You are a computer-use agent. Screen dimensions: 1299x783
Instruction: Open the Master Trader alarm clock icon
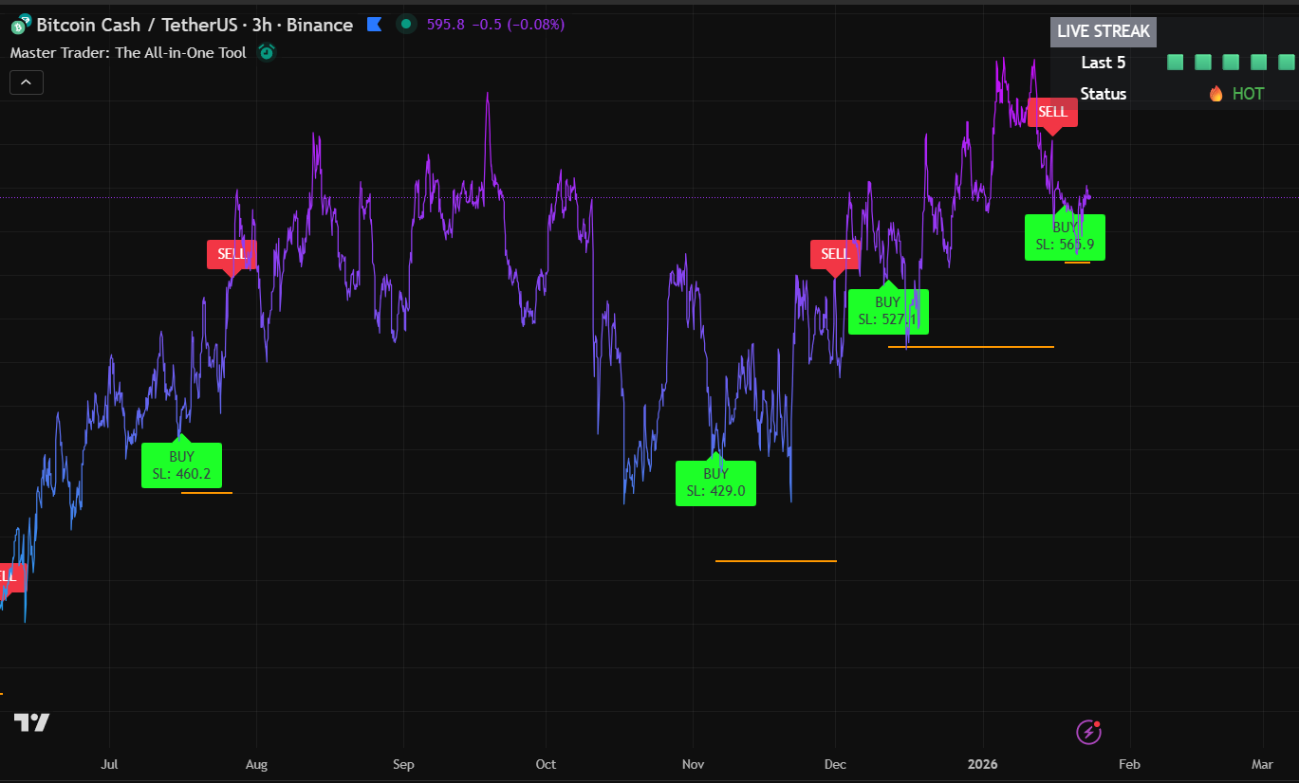pos(267,52)
